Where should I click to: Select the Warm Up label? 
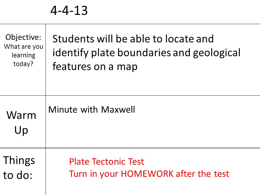[21, 122]
